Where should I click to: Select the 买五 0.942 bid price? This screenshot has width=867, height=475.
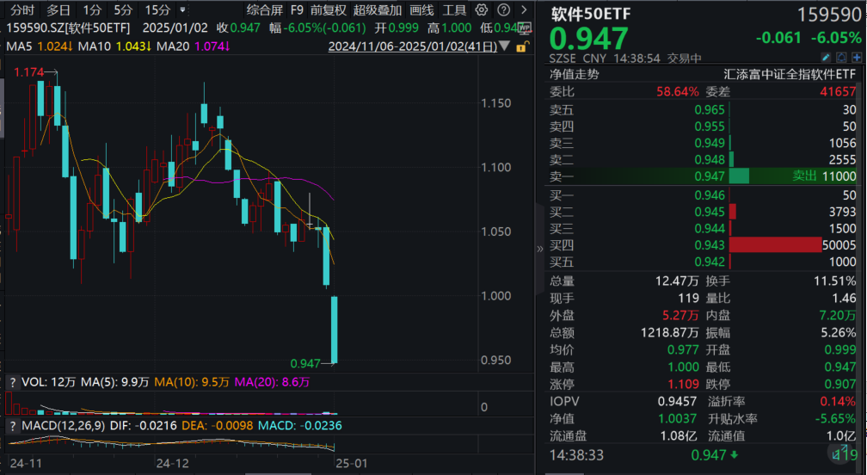coord(710,261)
